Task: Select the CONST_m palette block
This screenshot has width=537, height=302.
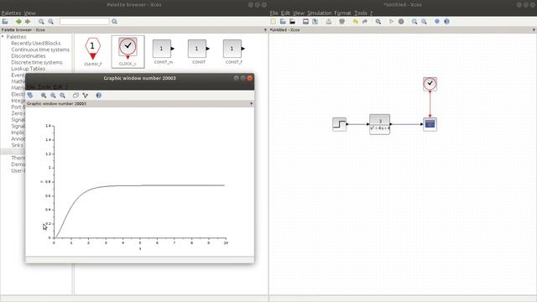Action: tap(164, 52)
